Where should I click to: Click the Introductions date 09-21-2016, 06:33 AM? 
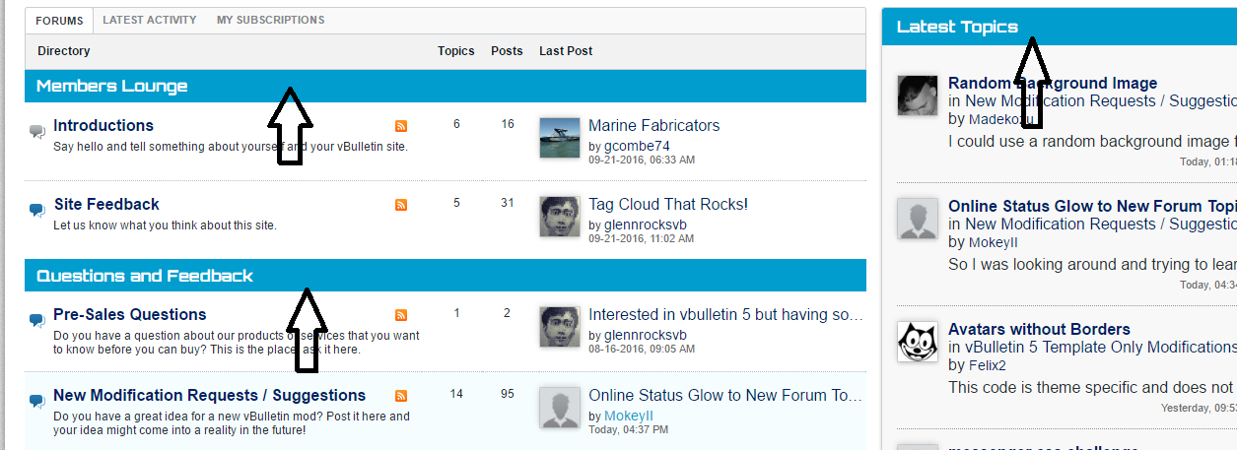[642, 160]
